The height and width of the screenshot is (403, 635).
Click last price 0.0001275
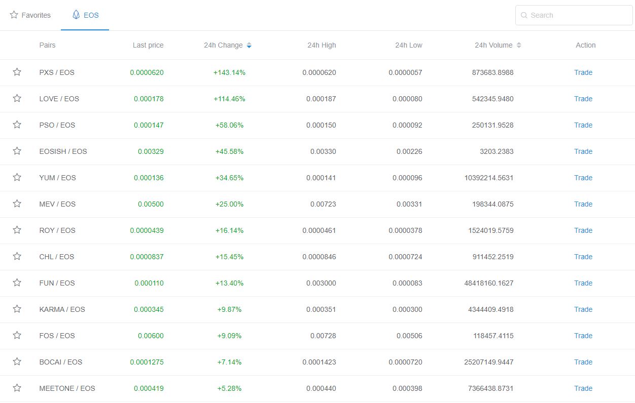[147, 362]
